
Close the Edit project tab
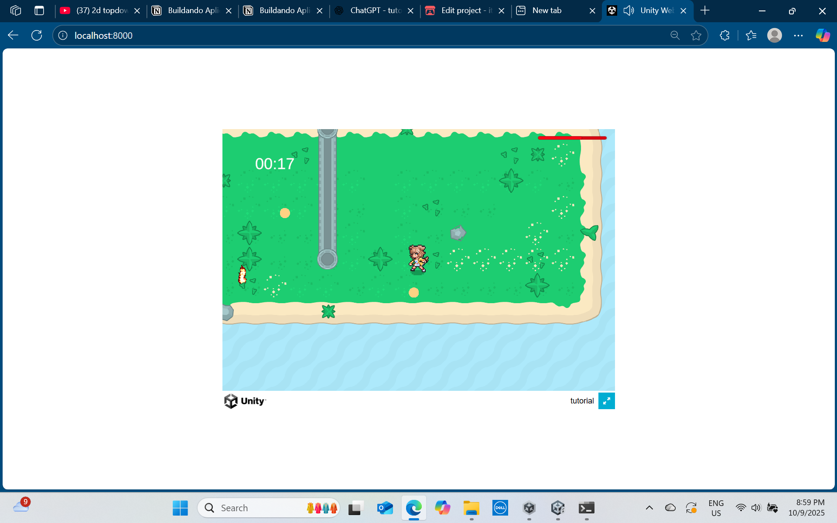click(x=502, y=11)
